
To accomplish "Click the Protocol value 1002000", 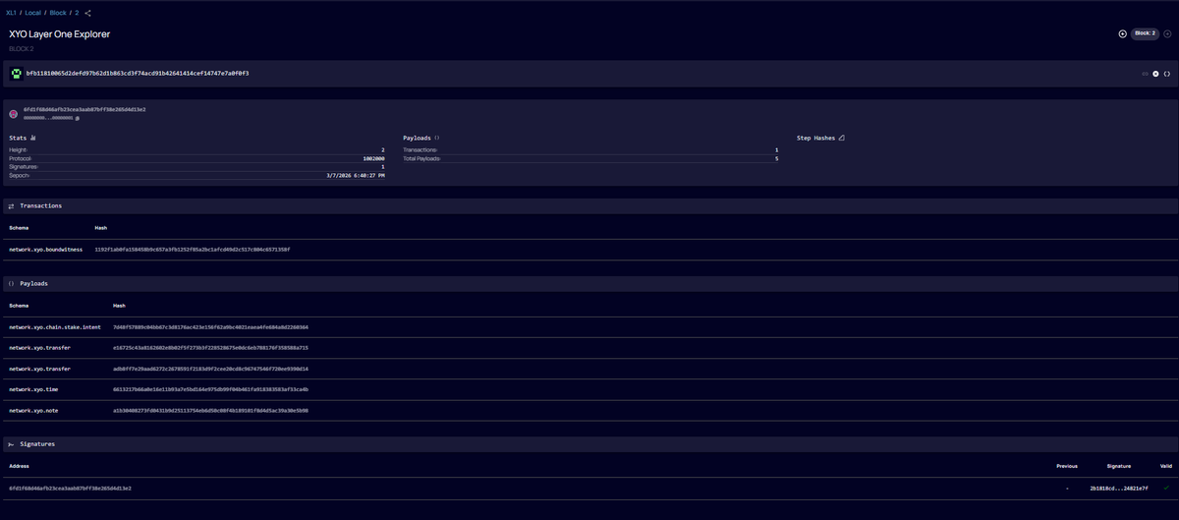I will [x=373, y=158].
